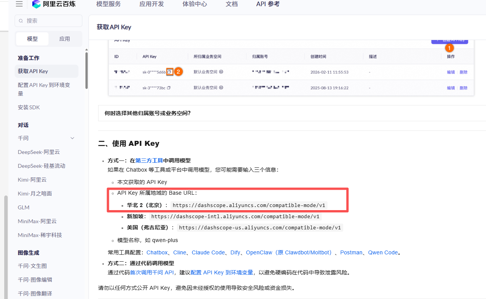
Task: Open MiniMax-阿里云 in the sidebar
Action: click(x=37, y=221)
